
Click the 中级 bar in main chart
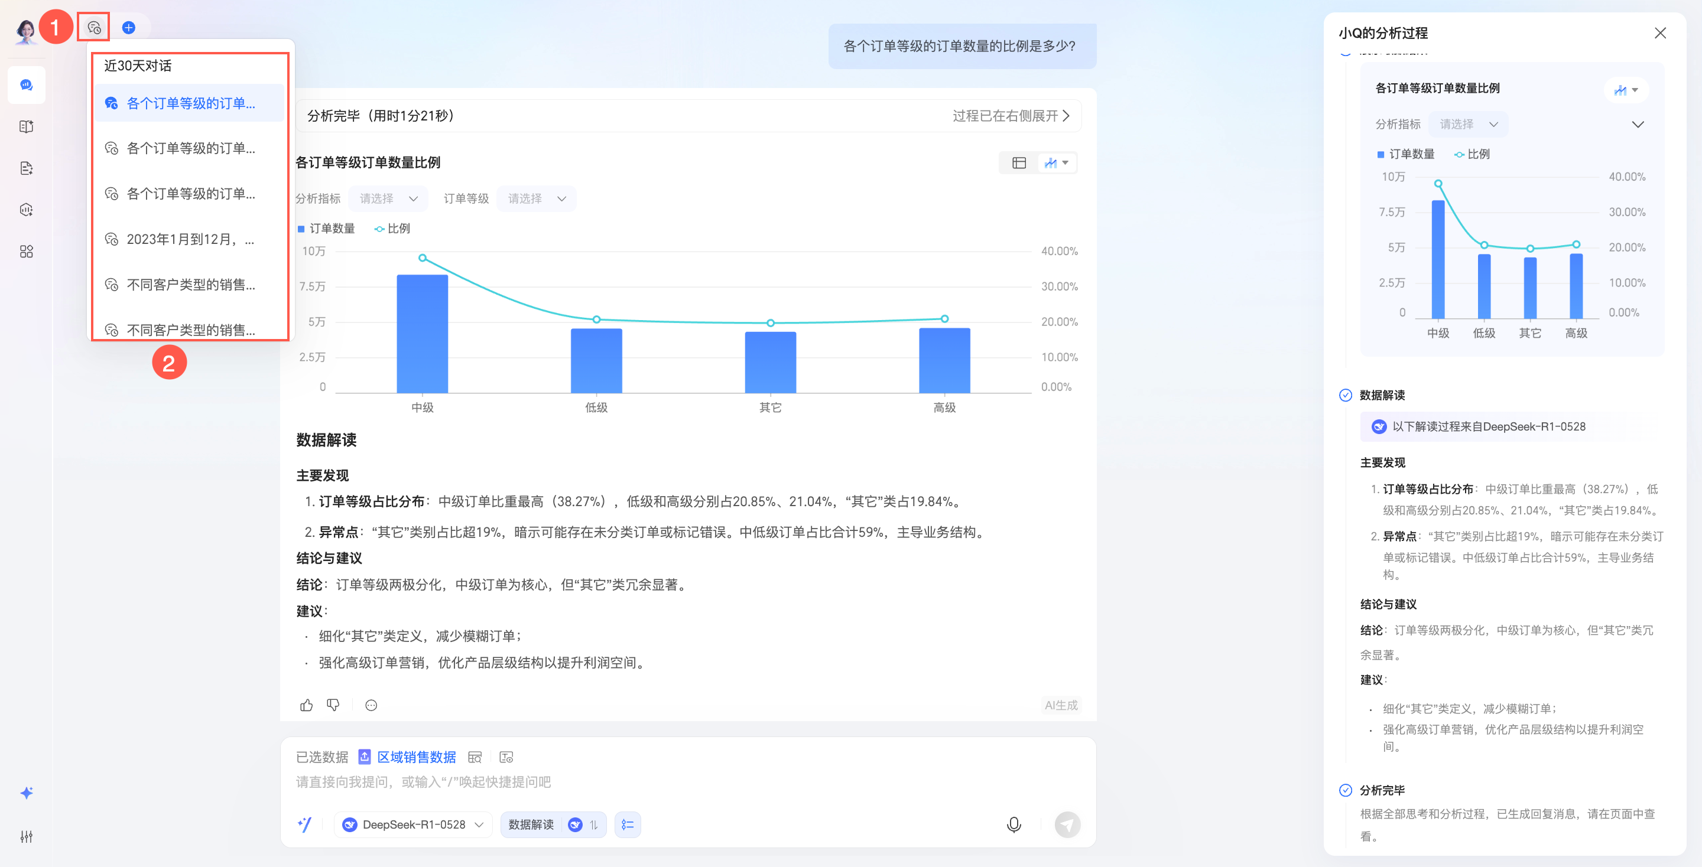coord(422,334)
